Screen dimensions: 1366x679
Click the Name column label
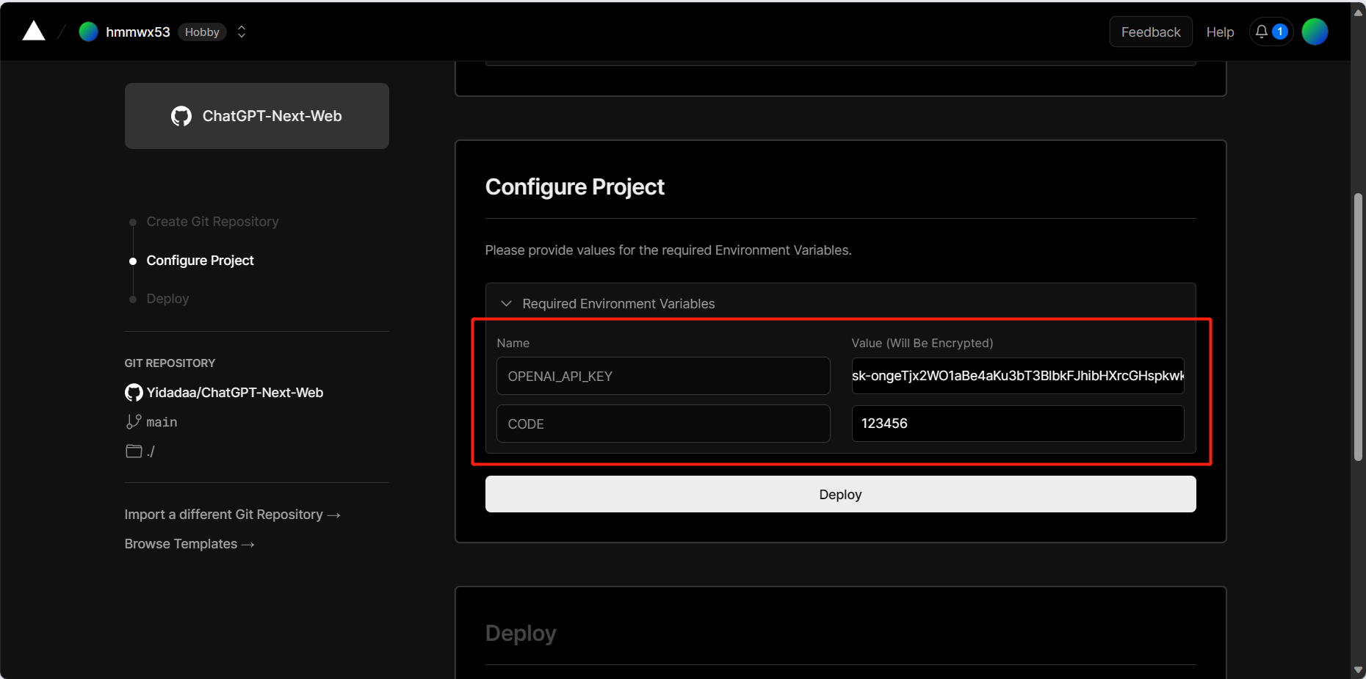point(513,343)
